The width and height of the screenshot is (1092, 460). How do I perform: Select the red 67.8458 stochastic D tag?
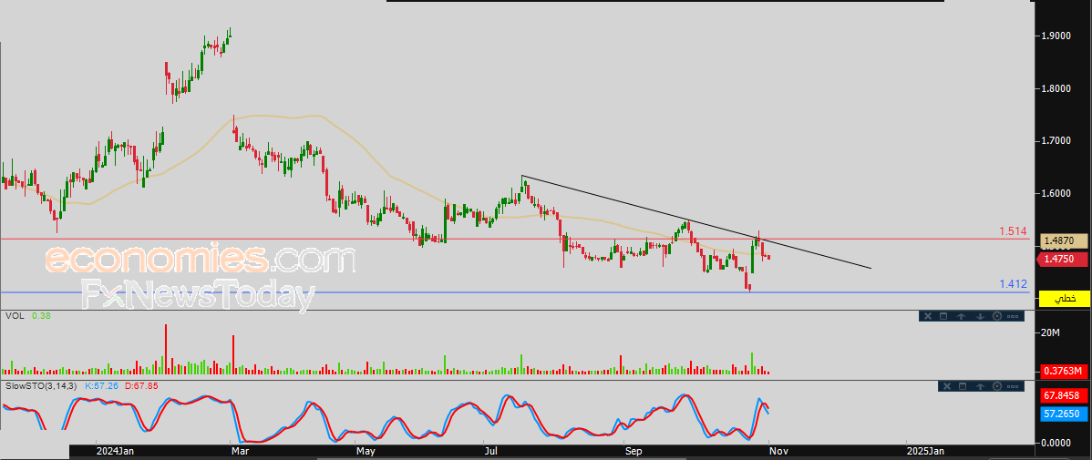click(1064, 396)
